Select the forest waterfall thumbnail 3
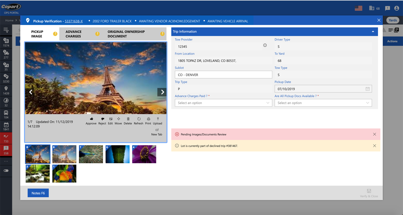The image size is (403, 215). 38,173
